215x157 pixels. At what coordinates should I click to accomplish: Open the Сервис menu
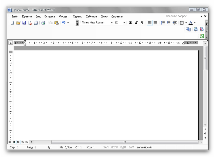(77, 16)
